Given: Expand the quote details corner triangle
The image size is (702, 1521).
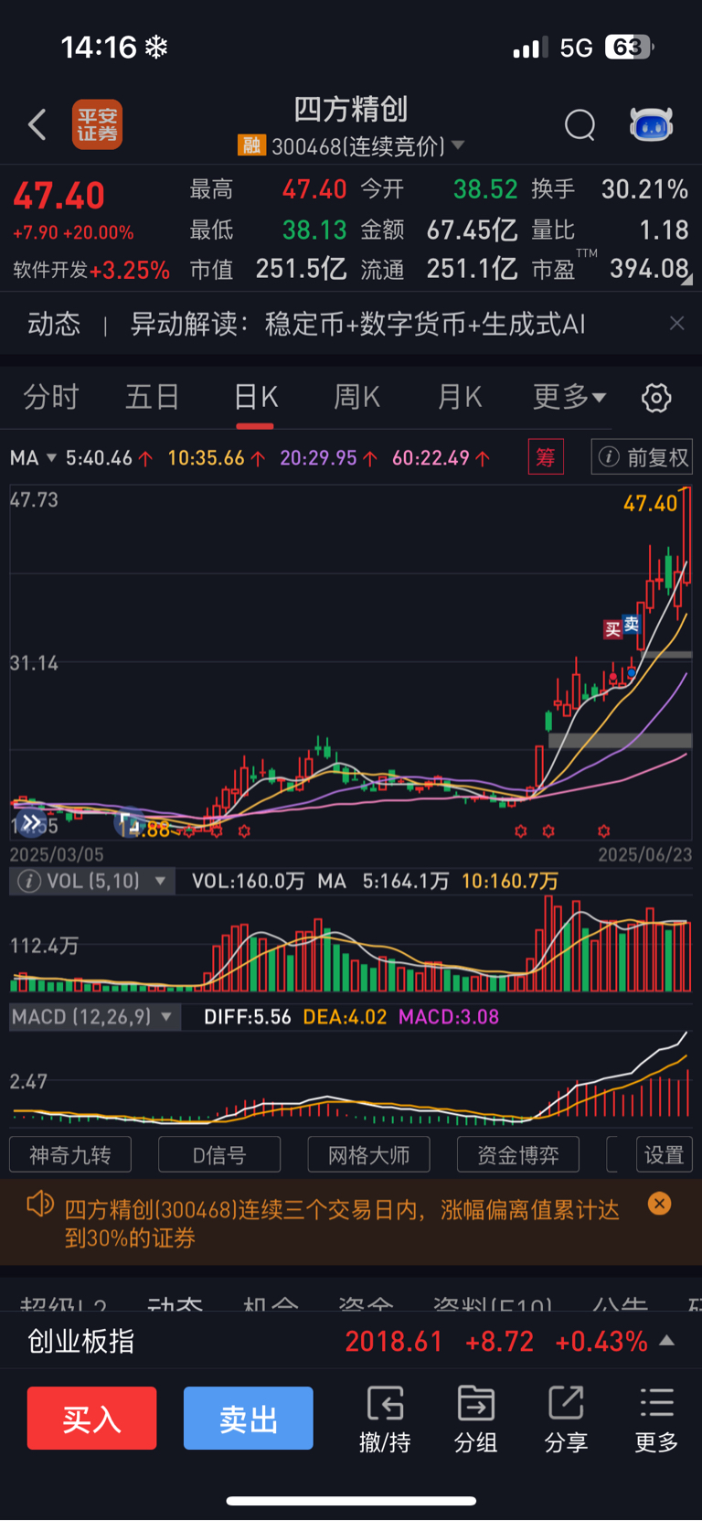Looking at the screenshot, I should tap(687, 281).
